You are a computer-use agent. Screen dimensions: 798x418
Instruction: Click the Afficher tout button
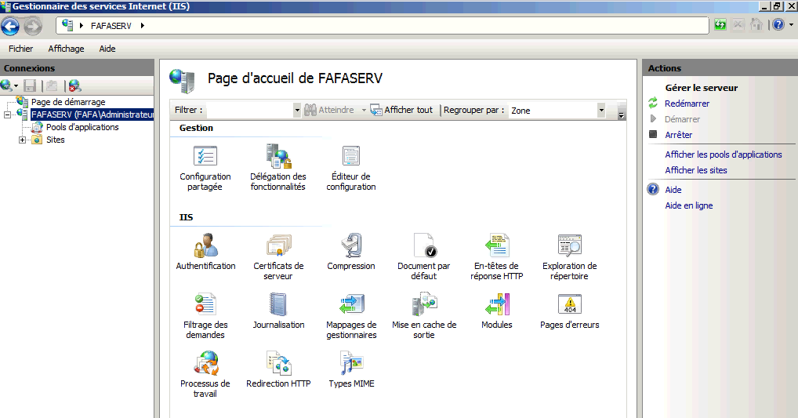(x=401, y=110)
